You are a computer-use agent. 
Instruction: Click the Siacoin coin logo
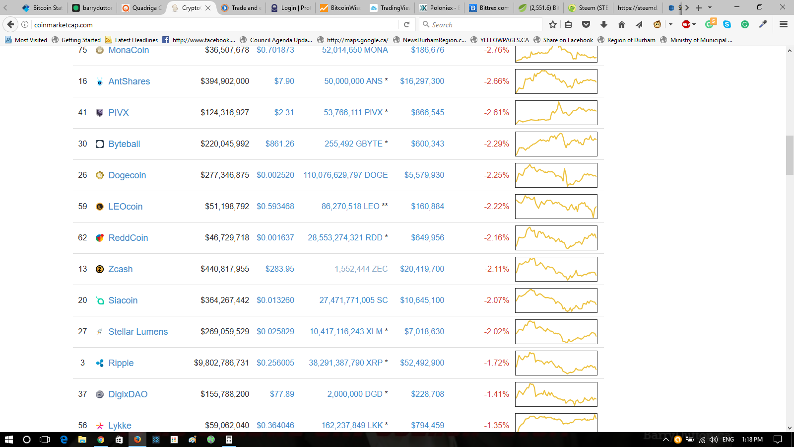point(100,300)
